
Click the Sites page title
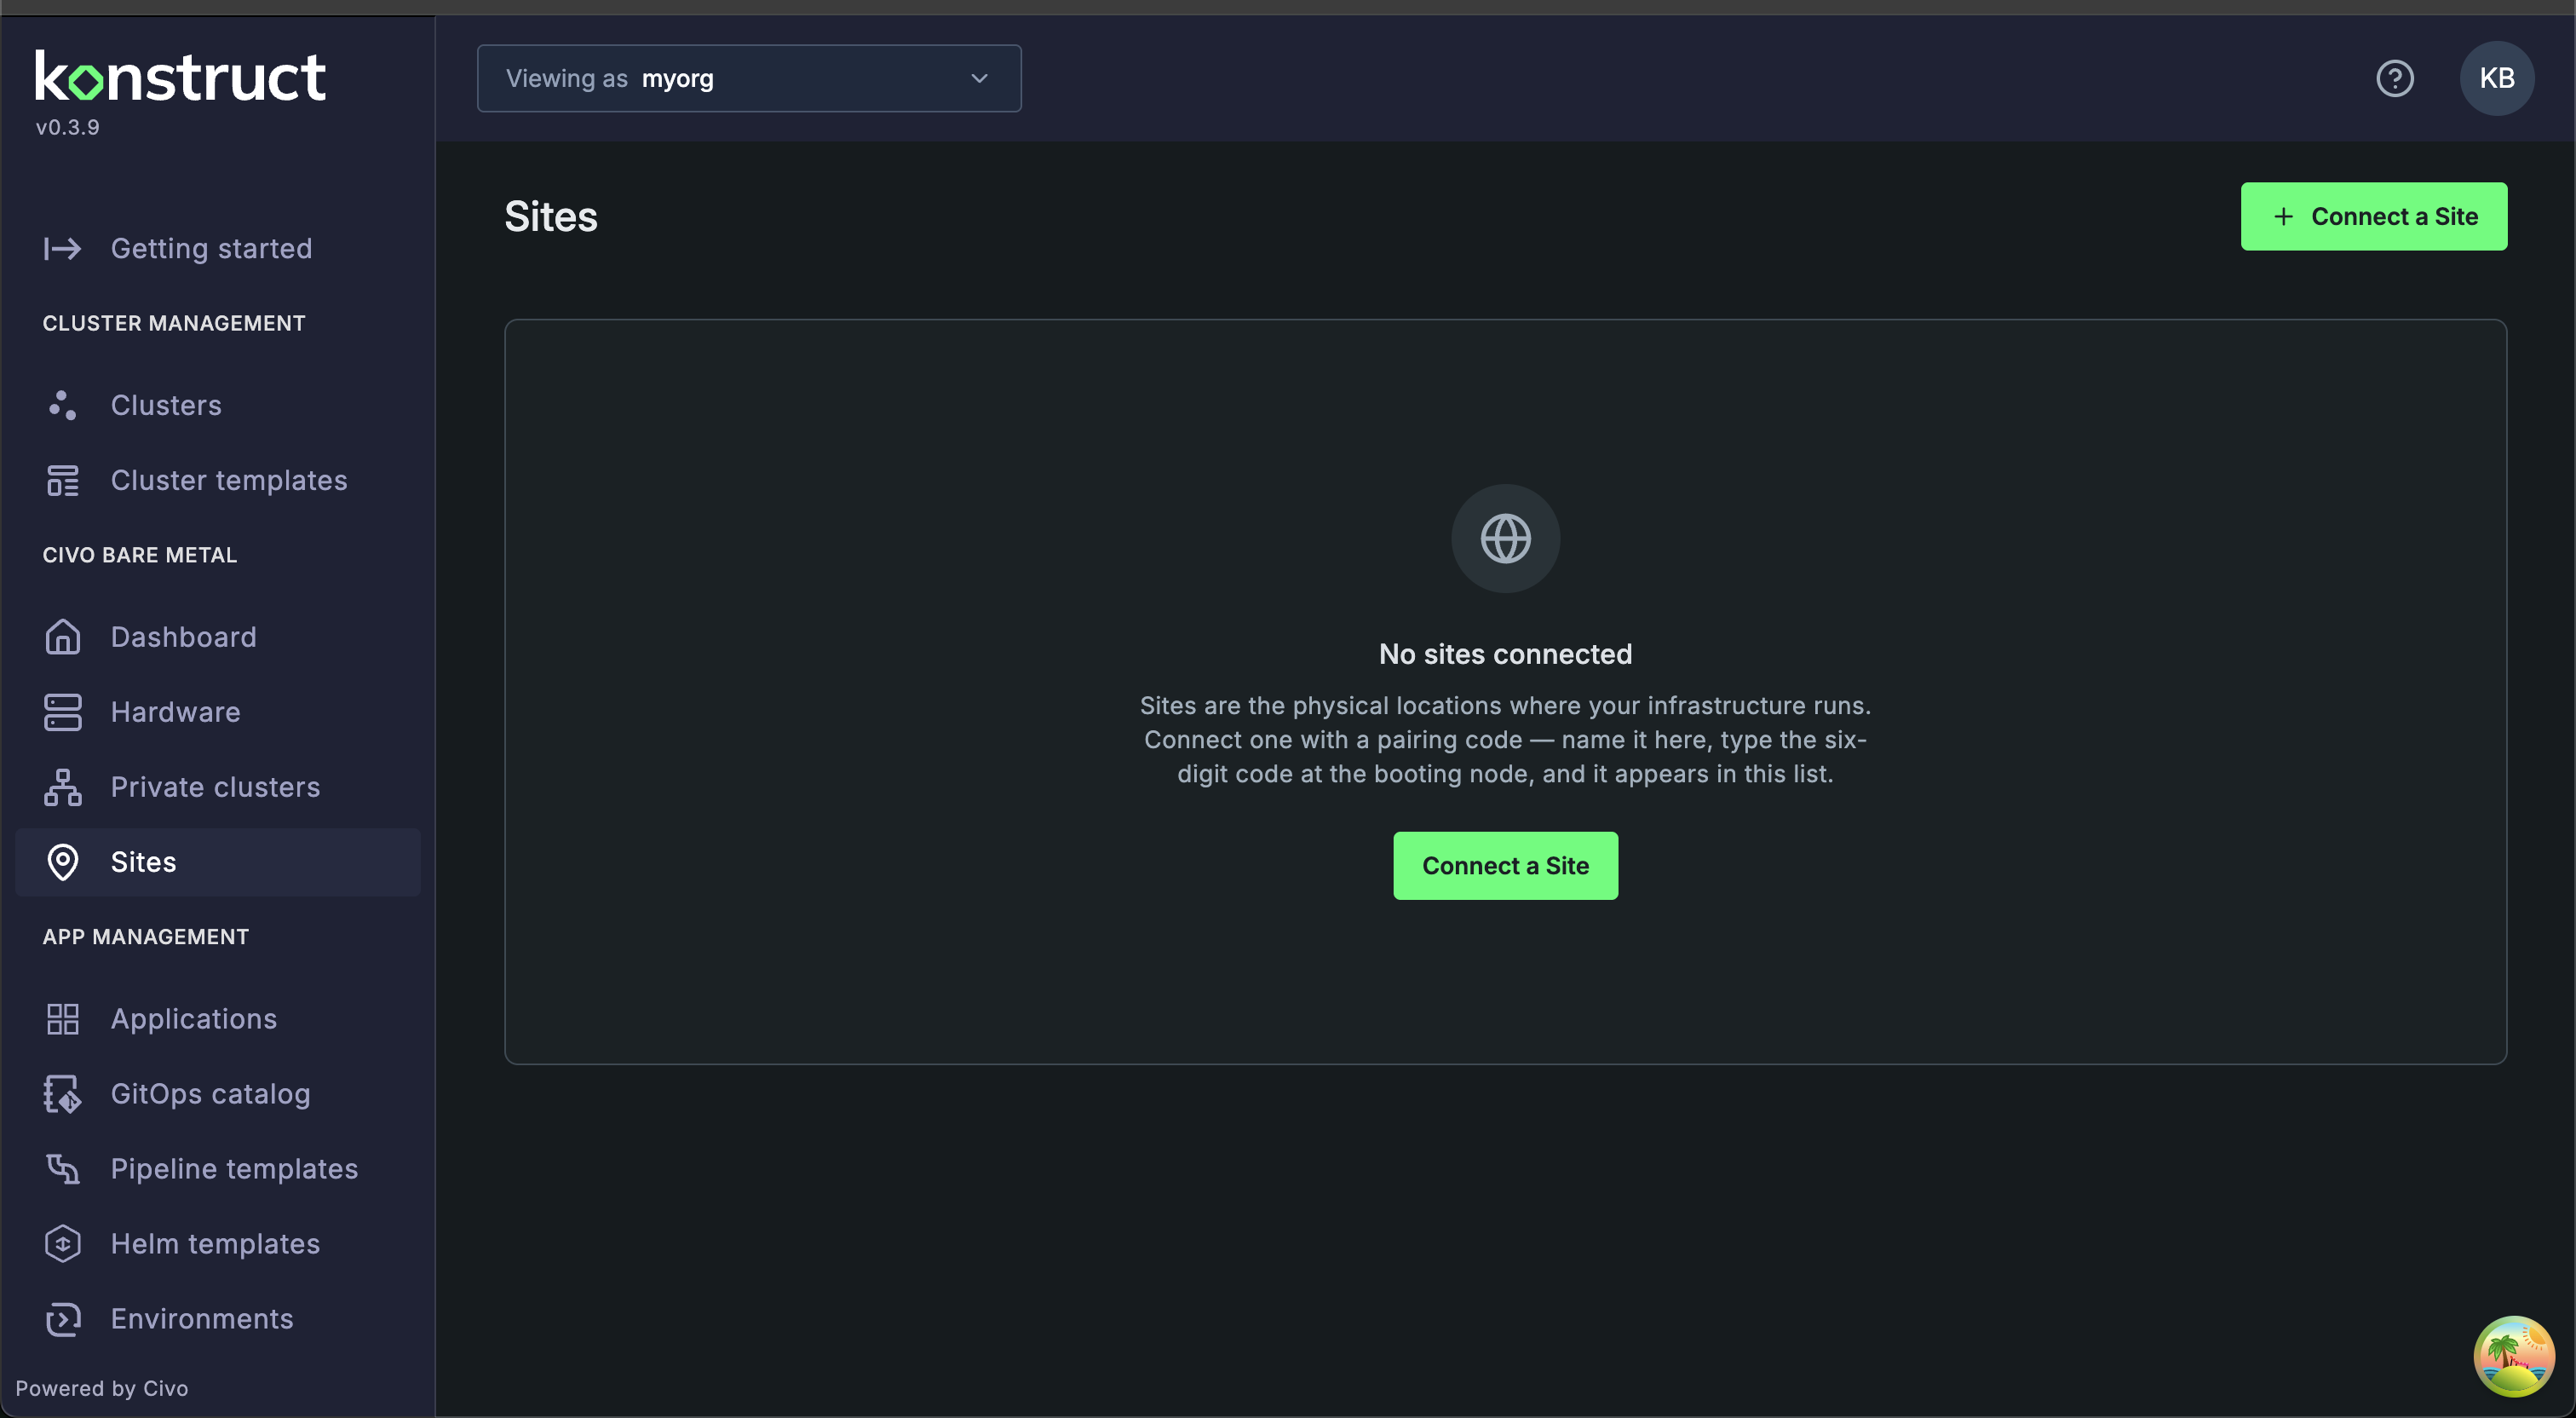tap(550, 216)
